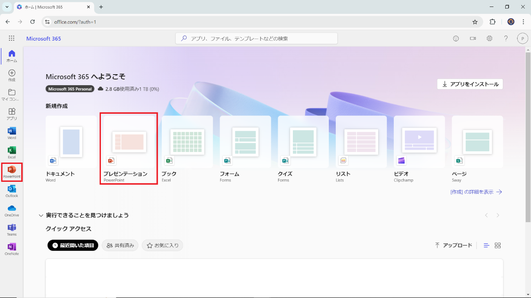Viewport: 531px width, 298px height.
Task: Select the 共有済み filter tab
Action: coord(120,245)
